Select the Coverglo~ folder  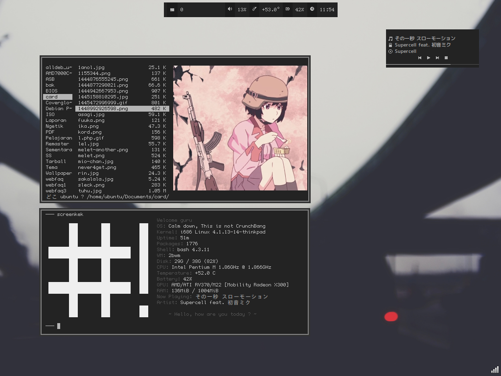pyautogui.click(x=59, y=103)
